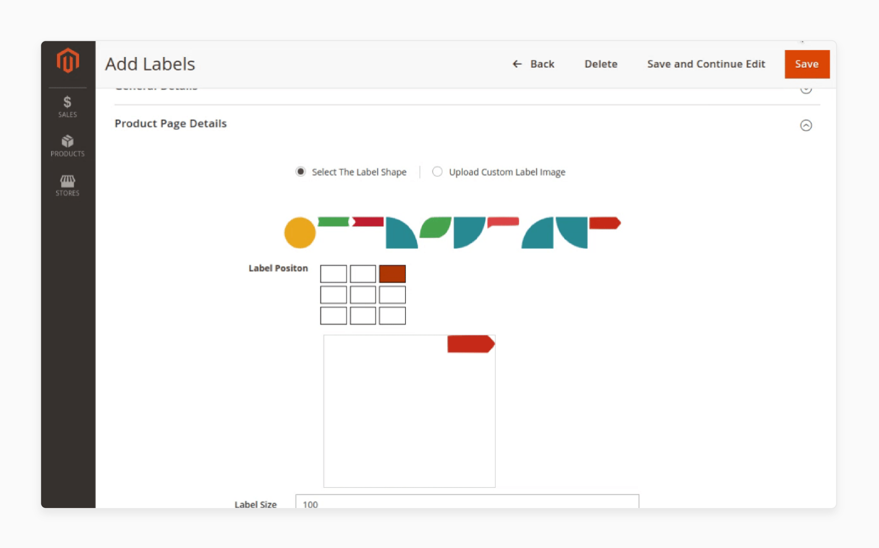Select the orange label position color swatch
879x548 pixels.
(391, 273)
